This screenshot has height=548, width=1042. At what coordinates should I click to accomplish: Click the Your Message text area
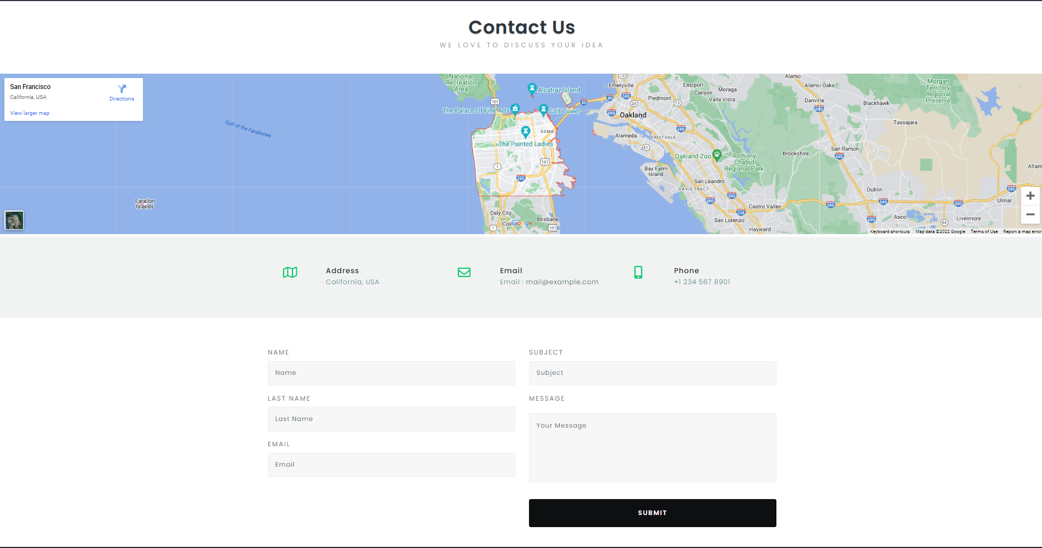pyautogui.click(x=652, y=447)
